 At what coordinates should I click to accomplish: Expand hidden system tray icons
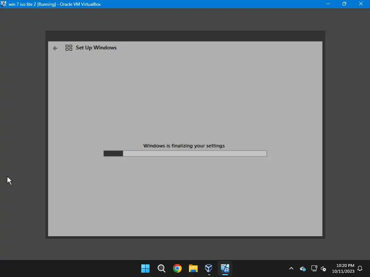click(x=291, y=268)
